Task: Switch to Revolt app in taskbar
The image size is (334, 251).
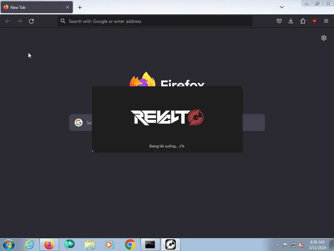Action: pyautogui.click(x=170, y=244)
